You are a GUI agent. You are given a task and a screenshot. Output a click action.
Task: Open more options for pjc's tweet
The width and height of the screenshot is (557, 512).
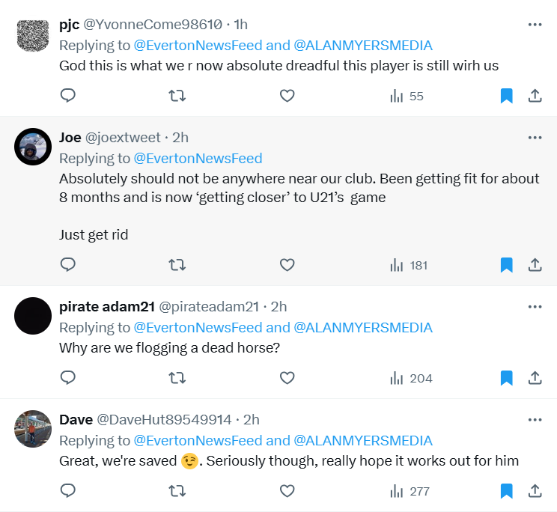pos(535,25)
